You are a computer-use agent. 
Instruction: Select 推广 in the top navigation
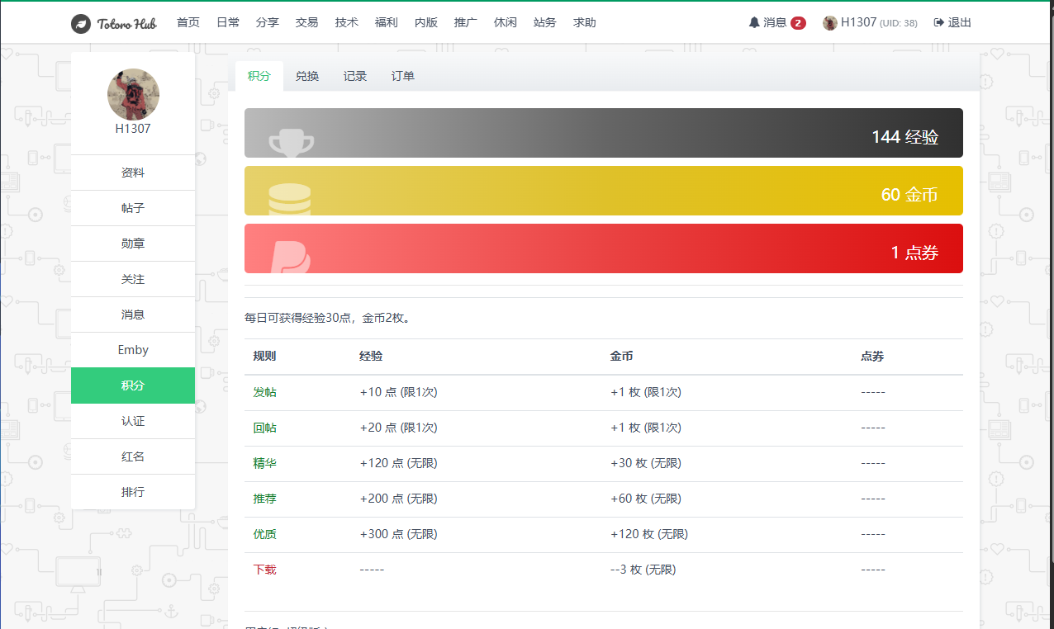[466, 22]
